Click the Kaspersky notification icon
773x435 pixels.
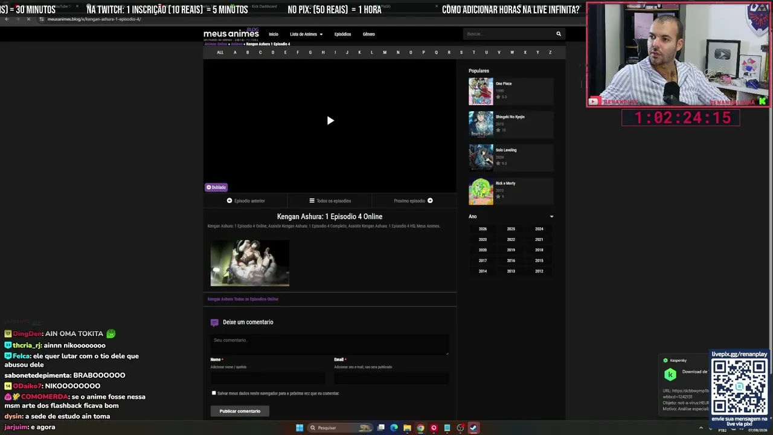[x=670, y=375]
